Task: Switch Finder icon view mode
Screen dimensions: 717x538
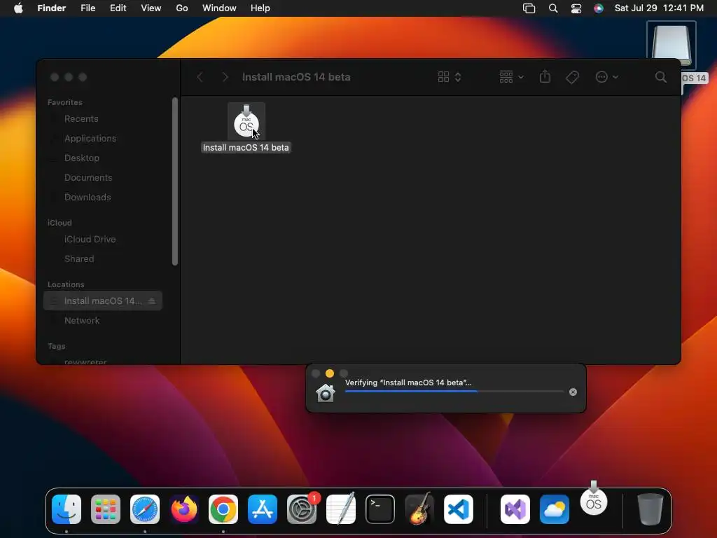Action: (450, 77)
